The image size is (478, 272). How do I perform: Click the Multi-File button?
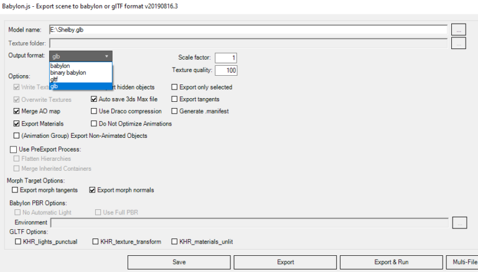[462, 262]
